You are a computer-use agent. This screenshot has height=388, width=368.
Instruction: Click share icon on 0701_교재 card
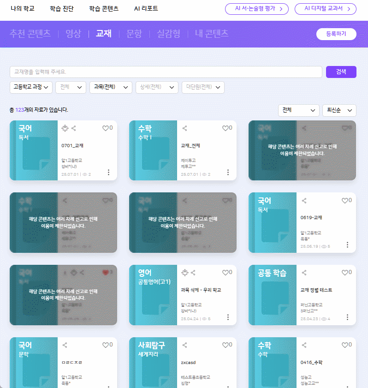[x=74, y=128]
